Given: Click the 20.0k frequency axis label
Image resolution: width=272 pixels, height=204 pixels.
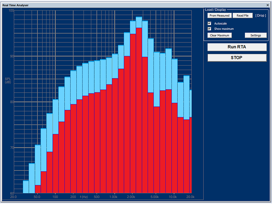Looking at the screenshot, I should coord(190,197).
